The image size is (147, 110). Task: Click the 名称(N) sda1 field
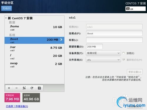coord(114,27)
